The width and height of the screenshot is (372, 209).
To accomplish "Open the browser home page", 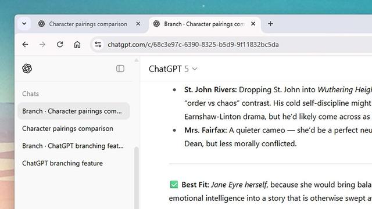I will coord(77,45).
